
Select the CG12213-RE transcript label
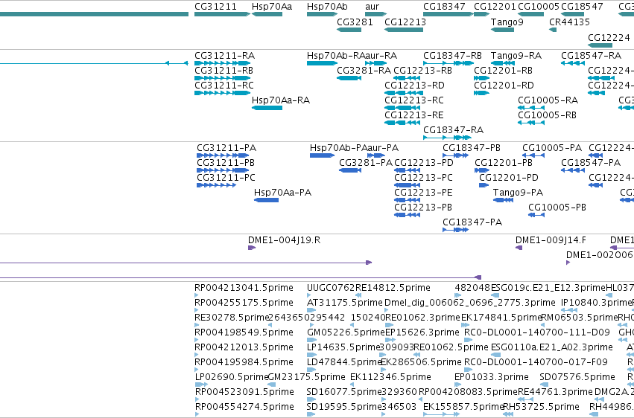[414, 115]
